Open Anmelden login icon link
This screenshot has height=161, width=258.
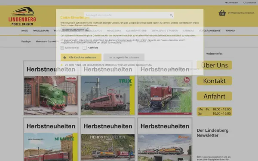(232, 3)
